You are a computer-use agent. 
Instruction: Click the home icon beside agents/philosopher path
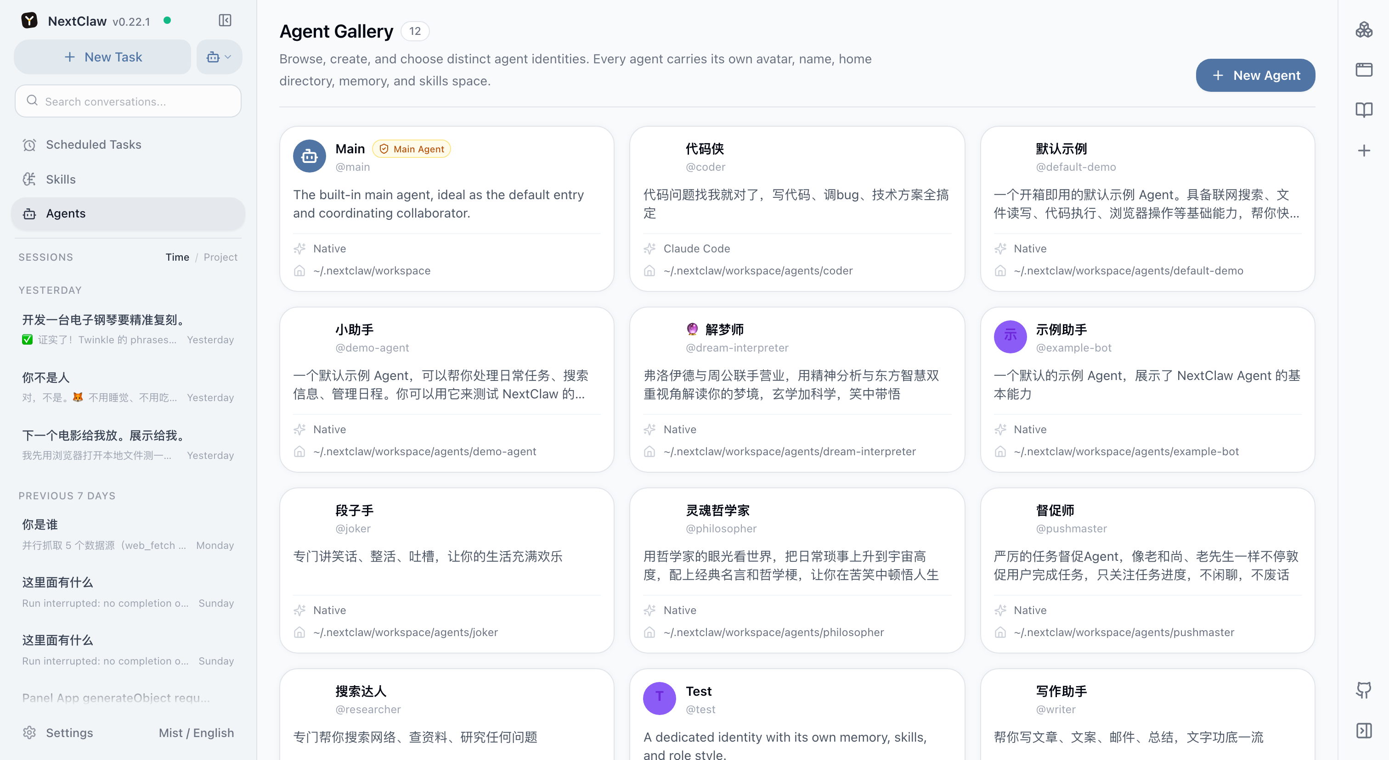pyautogui.click(x=650, y=632)
